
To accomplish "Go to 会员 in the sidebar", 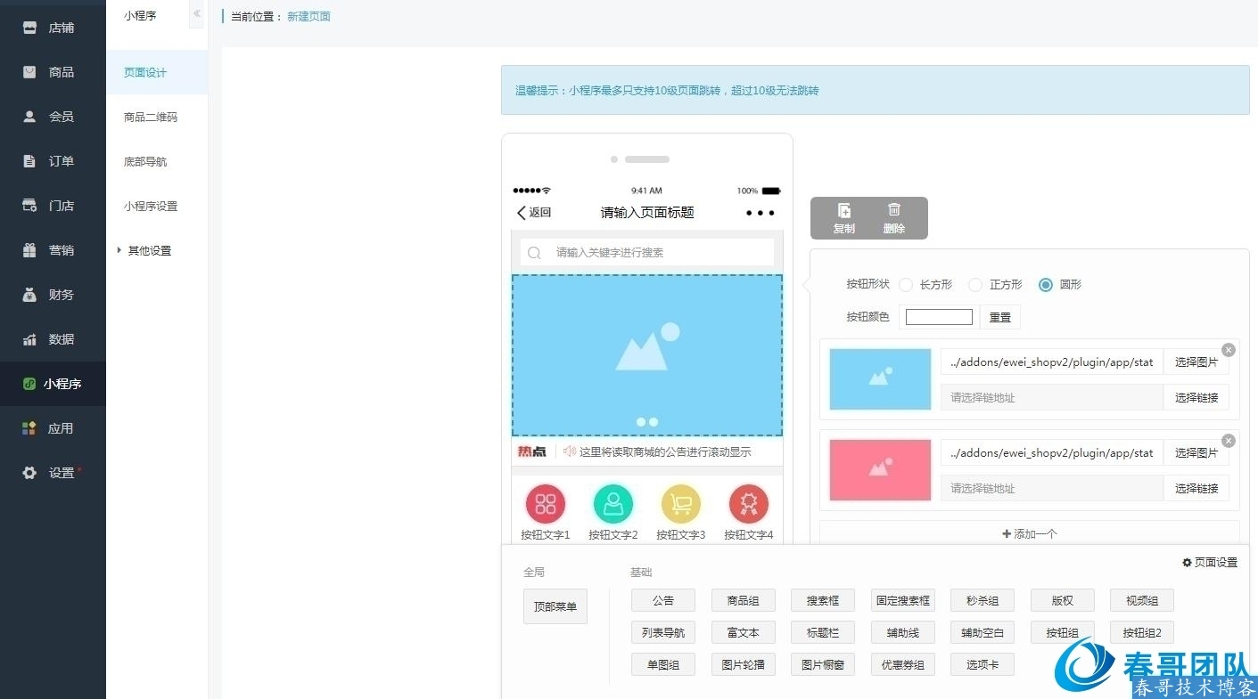I will pyautogui.click(x=53, y=117).
